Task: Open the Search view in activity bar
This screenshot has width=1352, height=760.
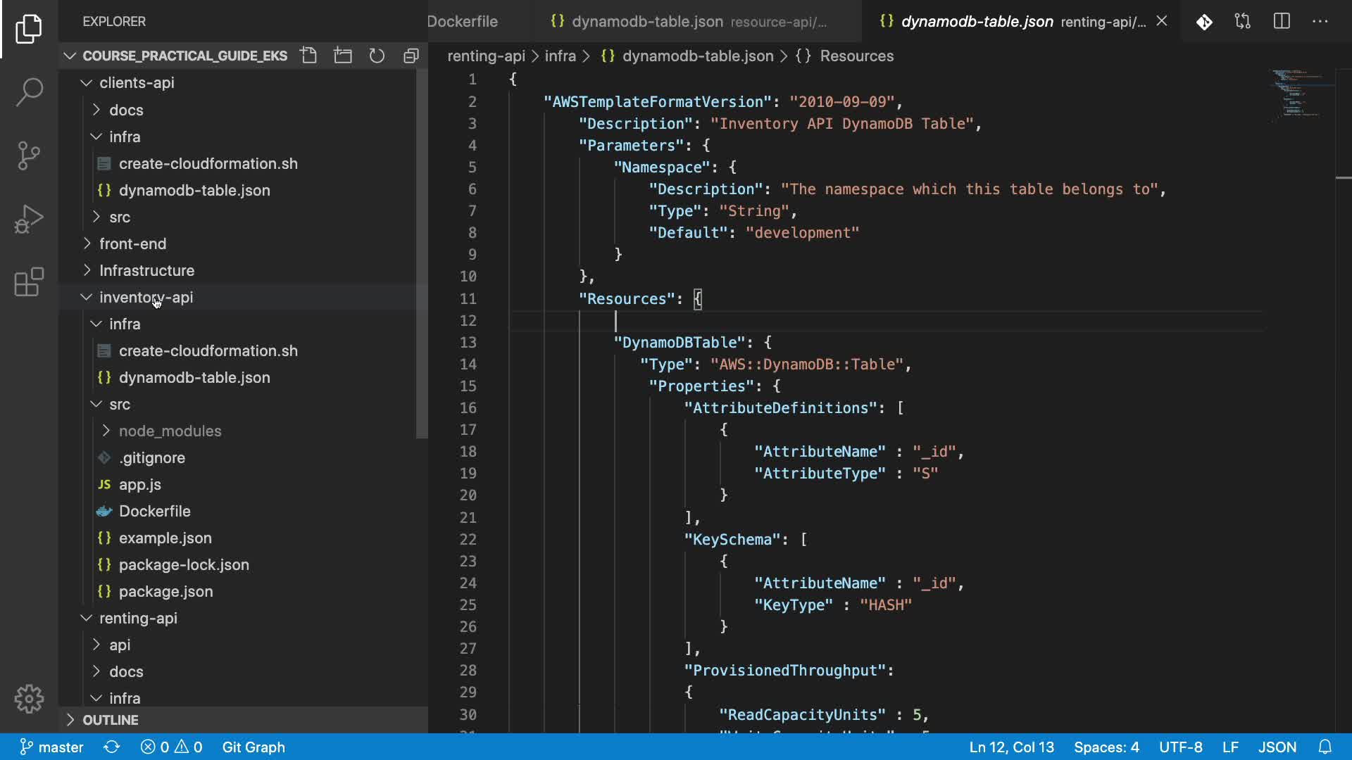Action: click(x=29, y=91)
